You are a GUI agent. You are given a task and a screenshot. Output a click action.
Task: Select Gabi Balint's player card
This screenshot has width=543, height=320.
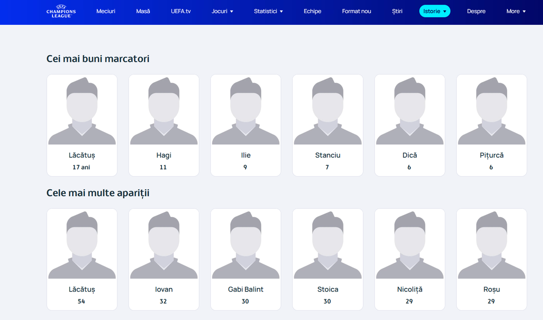(x=246, y=259)
